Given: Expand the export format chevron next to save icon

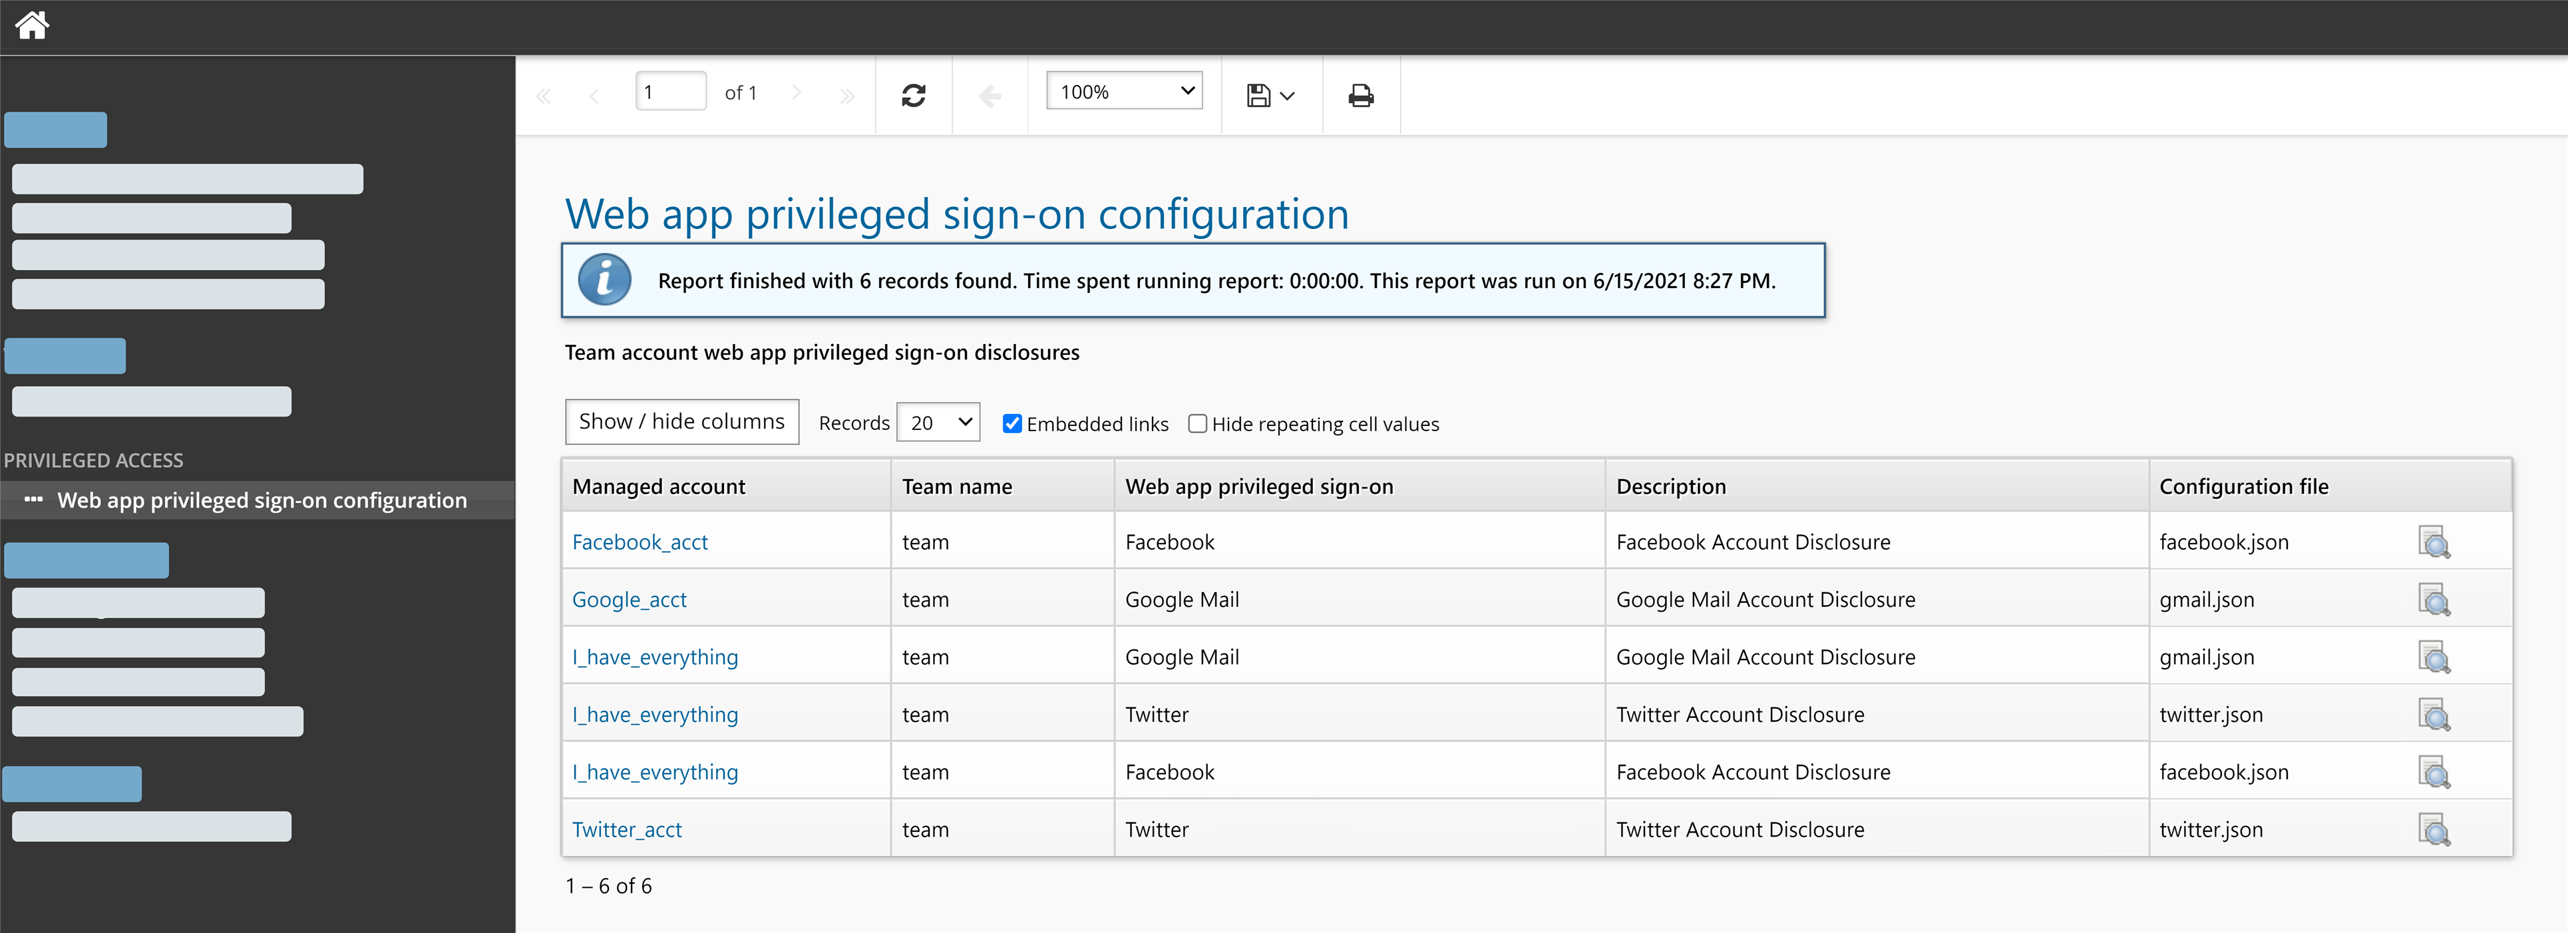Looking at the screenshot, I should coord(1288,96).
